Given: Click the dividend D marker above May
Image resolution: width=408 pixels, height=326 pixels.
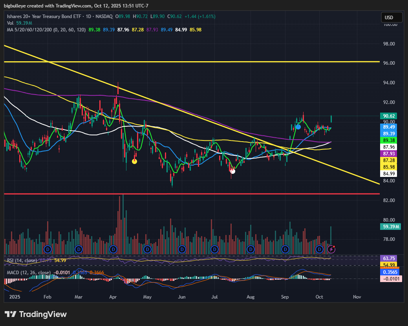Looking at the screenshot, I should (x=147, y=250).
